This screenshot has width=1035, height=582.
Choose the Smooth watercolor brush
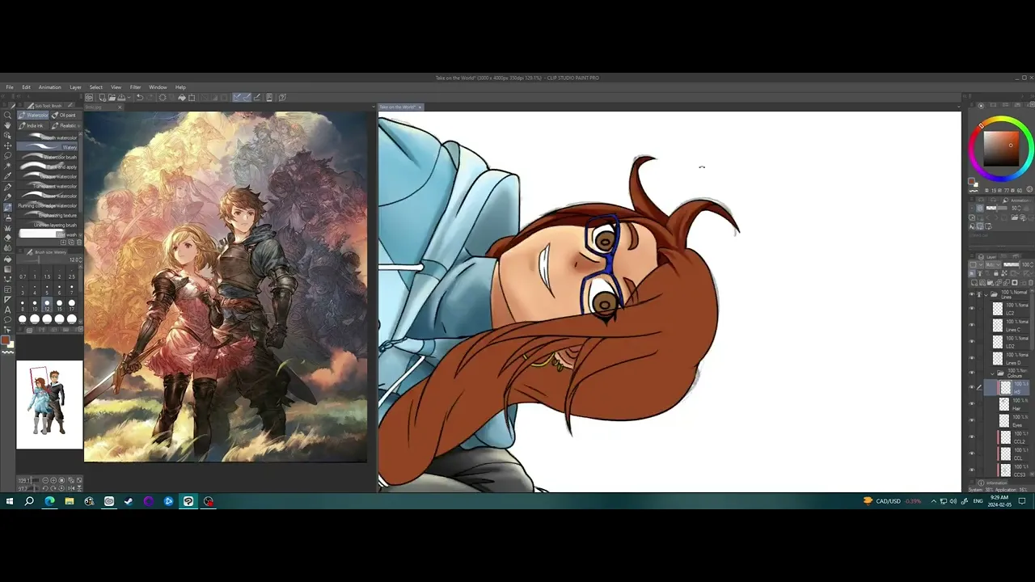[x=49, y=137]
